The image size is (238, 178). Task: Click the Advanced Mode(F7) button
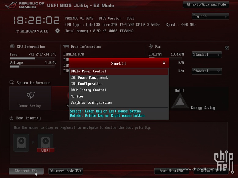(65, 171)
